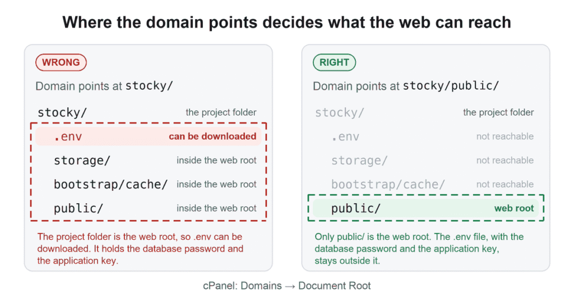574x302 pixels.
Task: Click the green 'web root' label
Action: pos(514,208)
